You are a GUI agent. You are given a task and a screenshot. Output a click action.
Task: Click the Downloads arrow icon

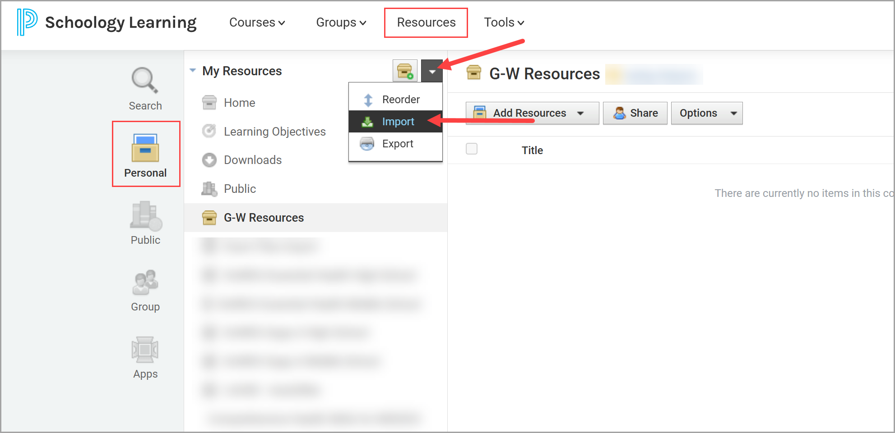click(x=209, y=160)
